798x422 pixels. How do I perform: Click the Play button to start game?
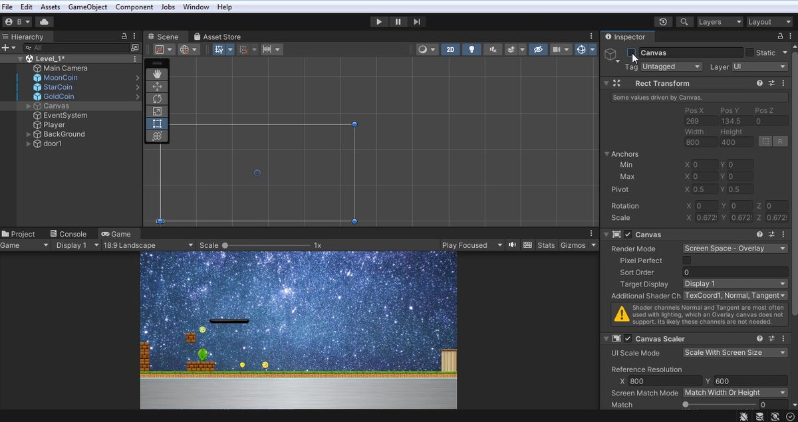tap(379, 22)
